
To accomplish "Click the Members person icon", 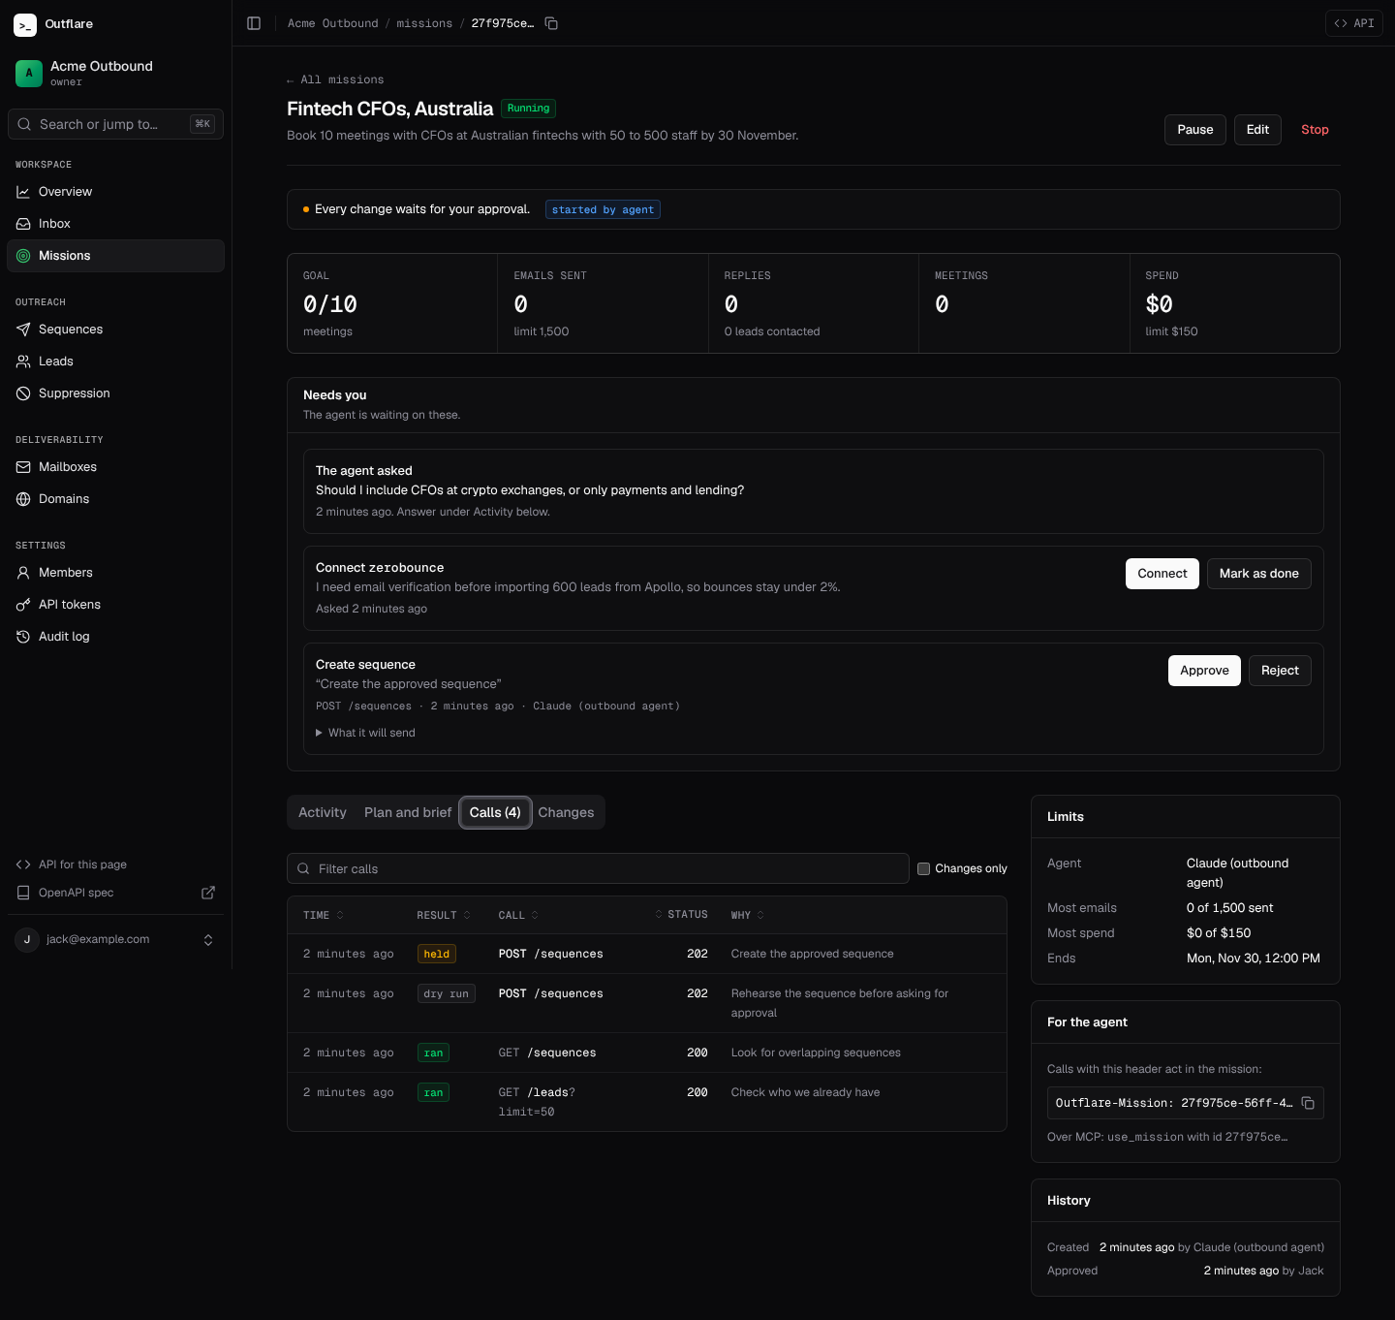I will point(23,573).
